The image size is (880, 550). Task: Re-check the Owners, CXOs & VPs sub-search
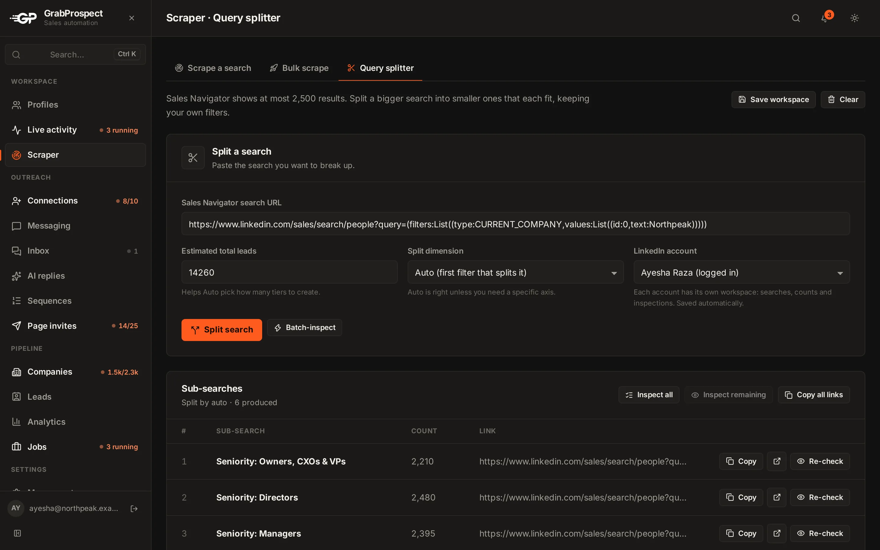[x=820, y=462]
